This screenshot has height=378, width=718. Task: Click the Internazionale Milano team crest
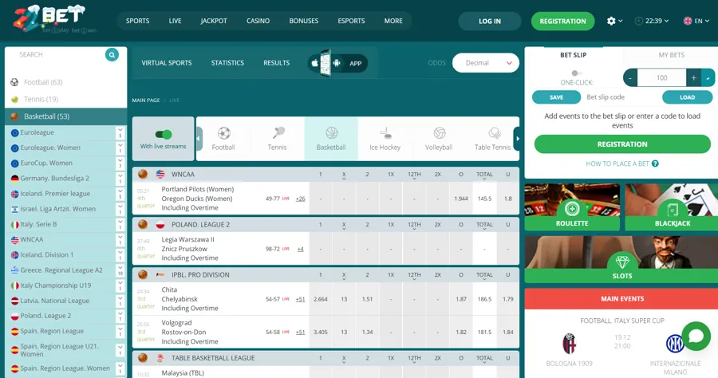click(x=674, y=344)
